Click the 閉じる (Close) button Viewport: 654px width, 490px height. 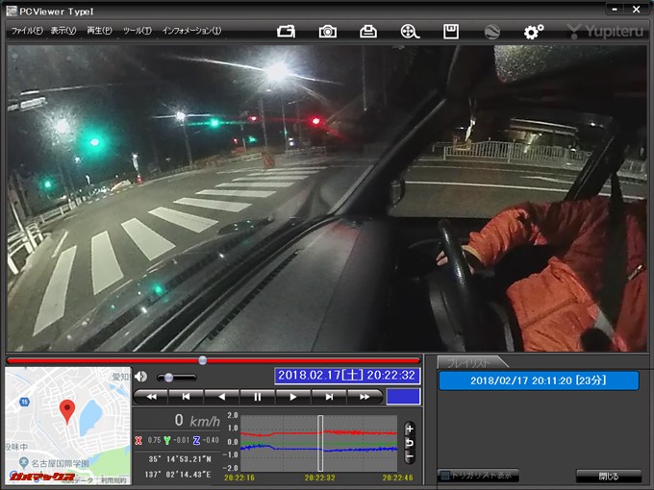(x=608, y=476)
